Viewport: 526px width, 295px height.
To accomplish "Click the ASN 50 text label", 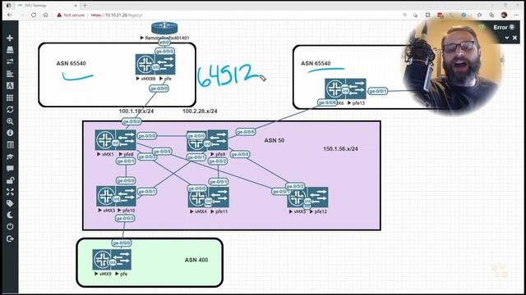I will [274, 140].
